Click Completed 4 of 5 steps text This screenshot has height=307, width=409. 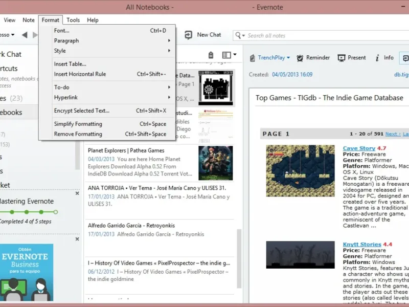coord(25,222)
